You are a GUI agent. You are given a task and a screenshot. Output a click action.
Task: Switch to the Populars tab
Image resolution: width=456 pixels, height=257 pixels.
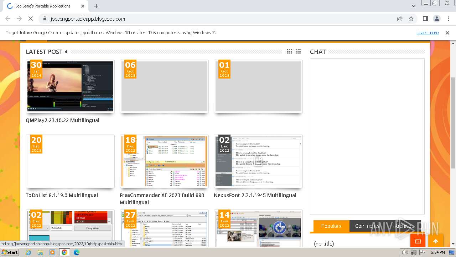tap(331, 226)
